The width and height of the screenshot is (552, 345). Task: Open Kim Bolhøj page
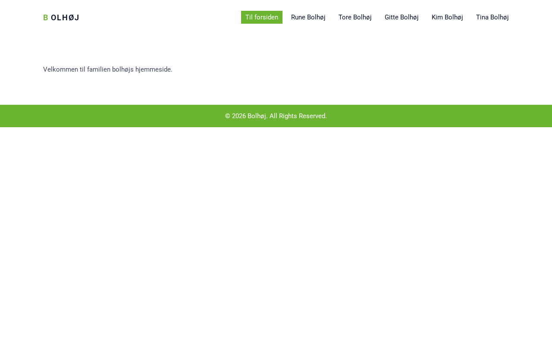447,17
